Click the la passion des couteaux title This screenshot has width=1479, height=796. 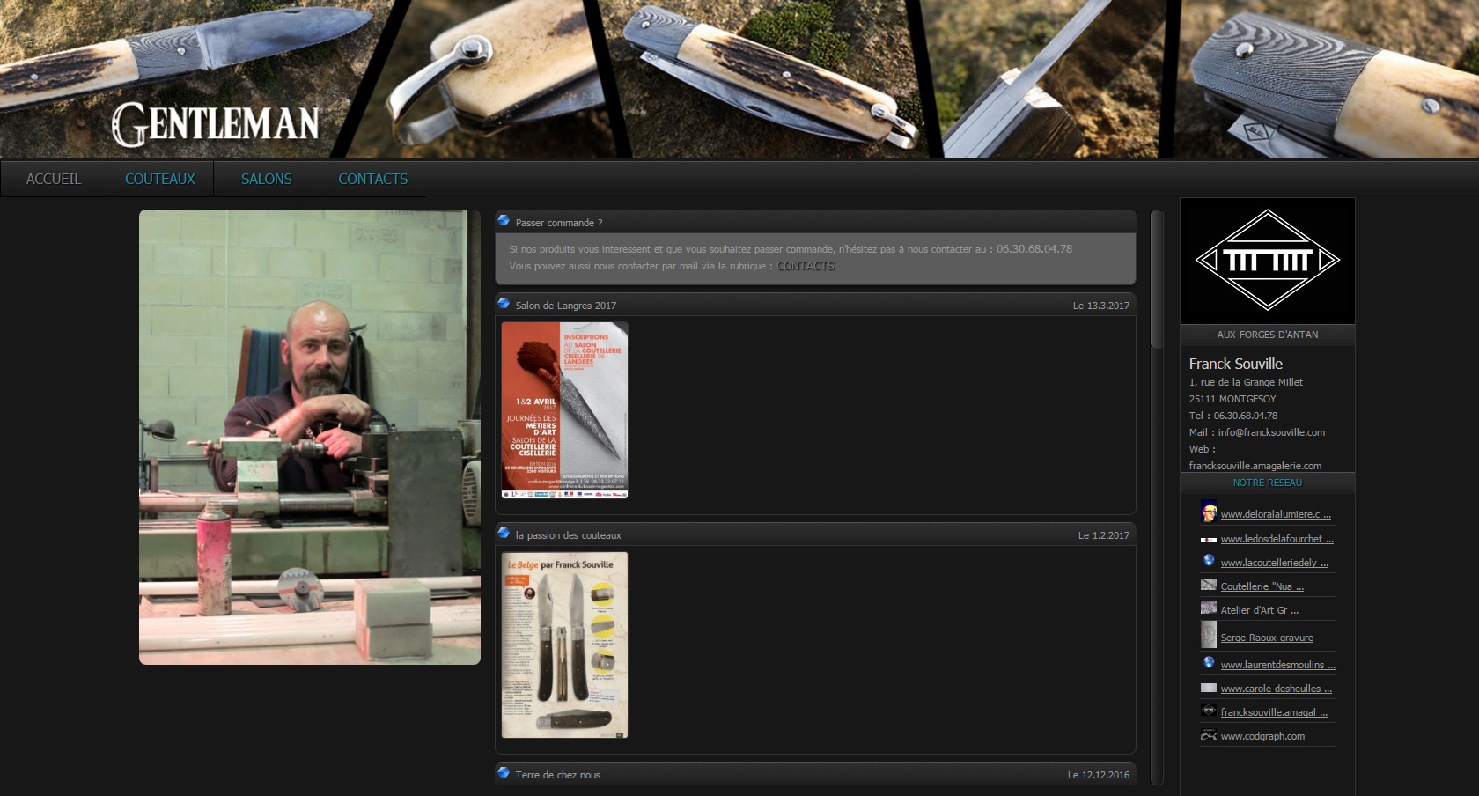(568, 535)
